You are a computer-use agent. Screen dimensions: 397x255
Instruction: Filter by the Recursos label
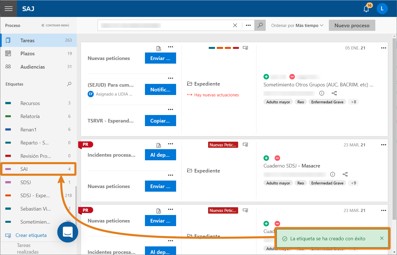pos(38,103)
